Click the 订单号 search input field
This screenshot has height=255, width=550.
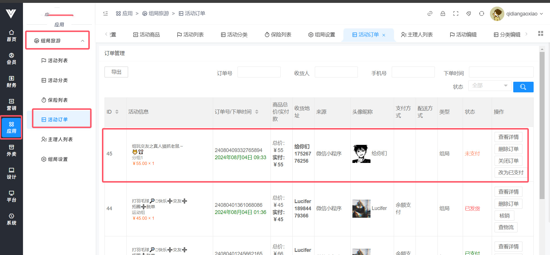[x=259, y=72]
